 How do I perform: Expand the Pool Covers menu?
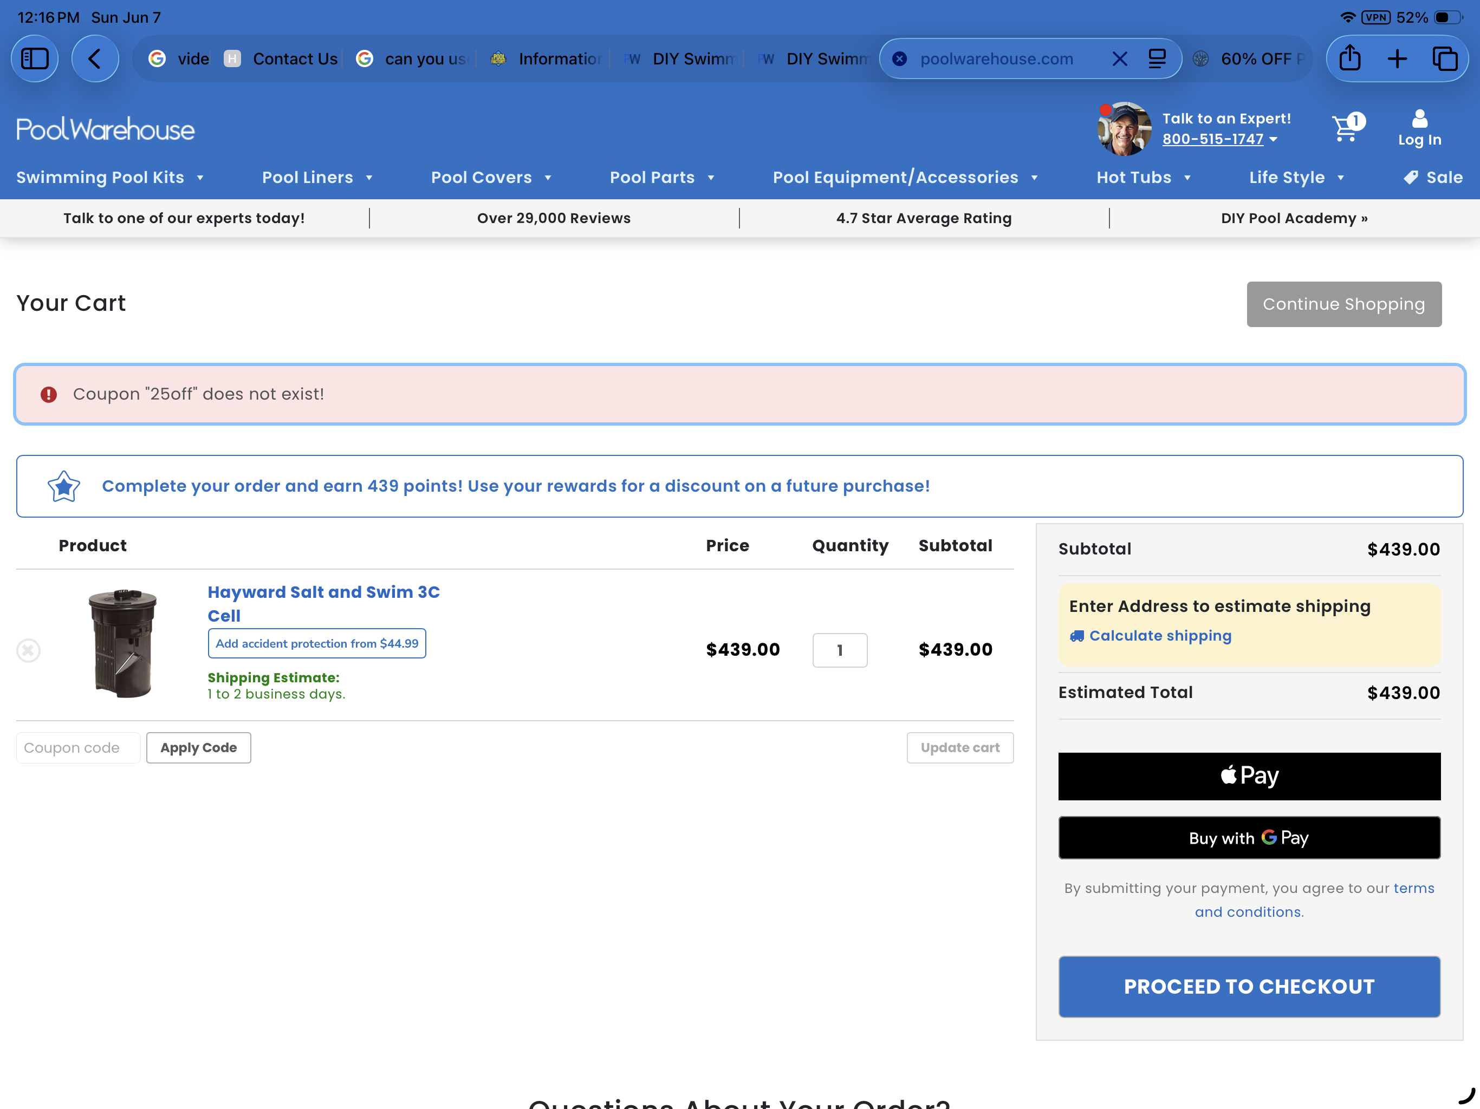point(491,177)
